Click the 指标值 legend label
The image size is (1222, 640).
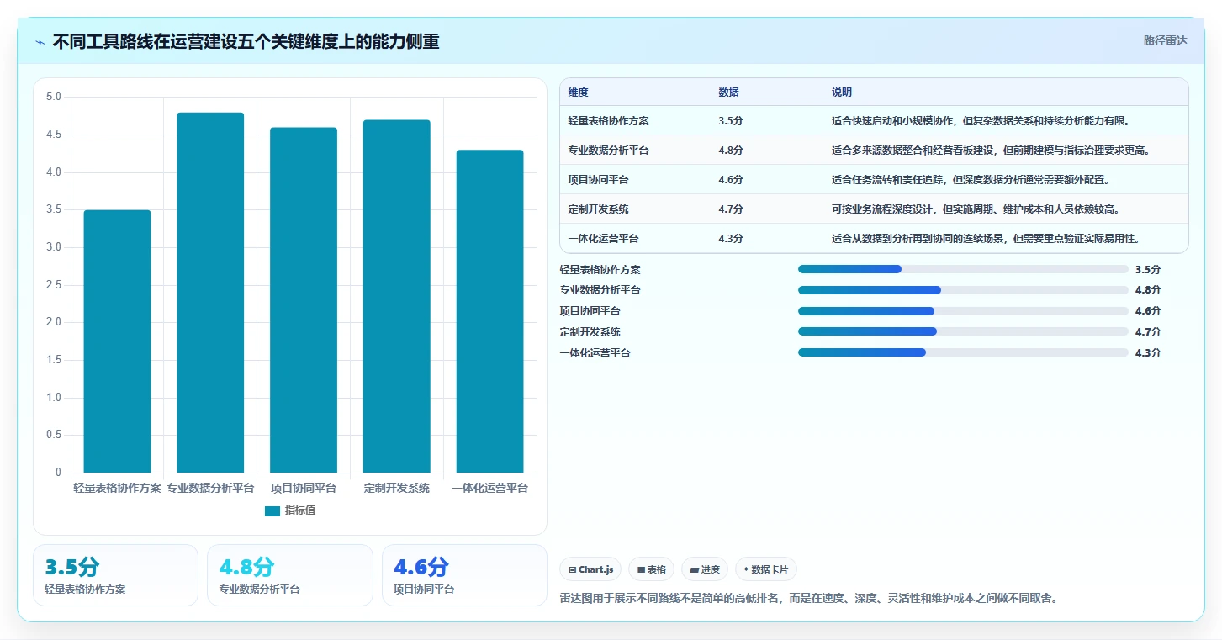click(x=300, y=510)
